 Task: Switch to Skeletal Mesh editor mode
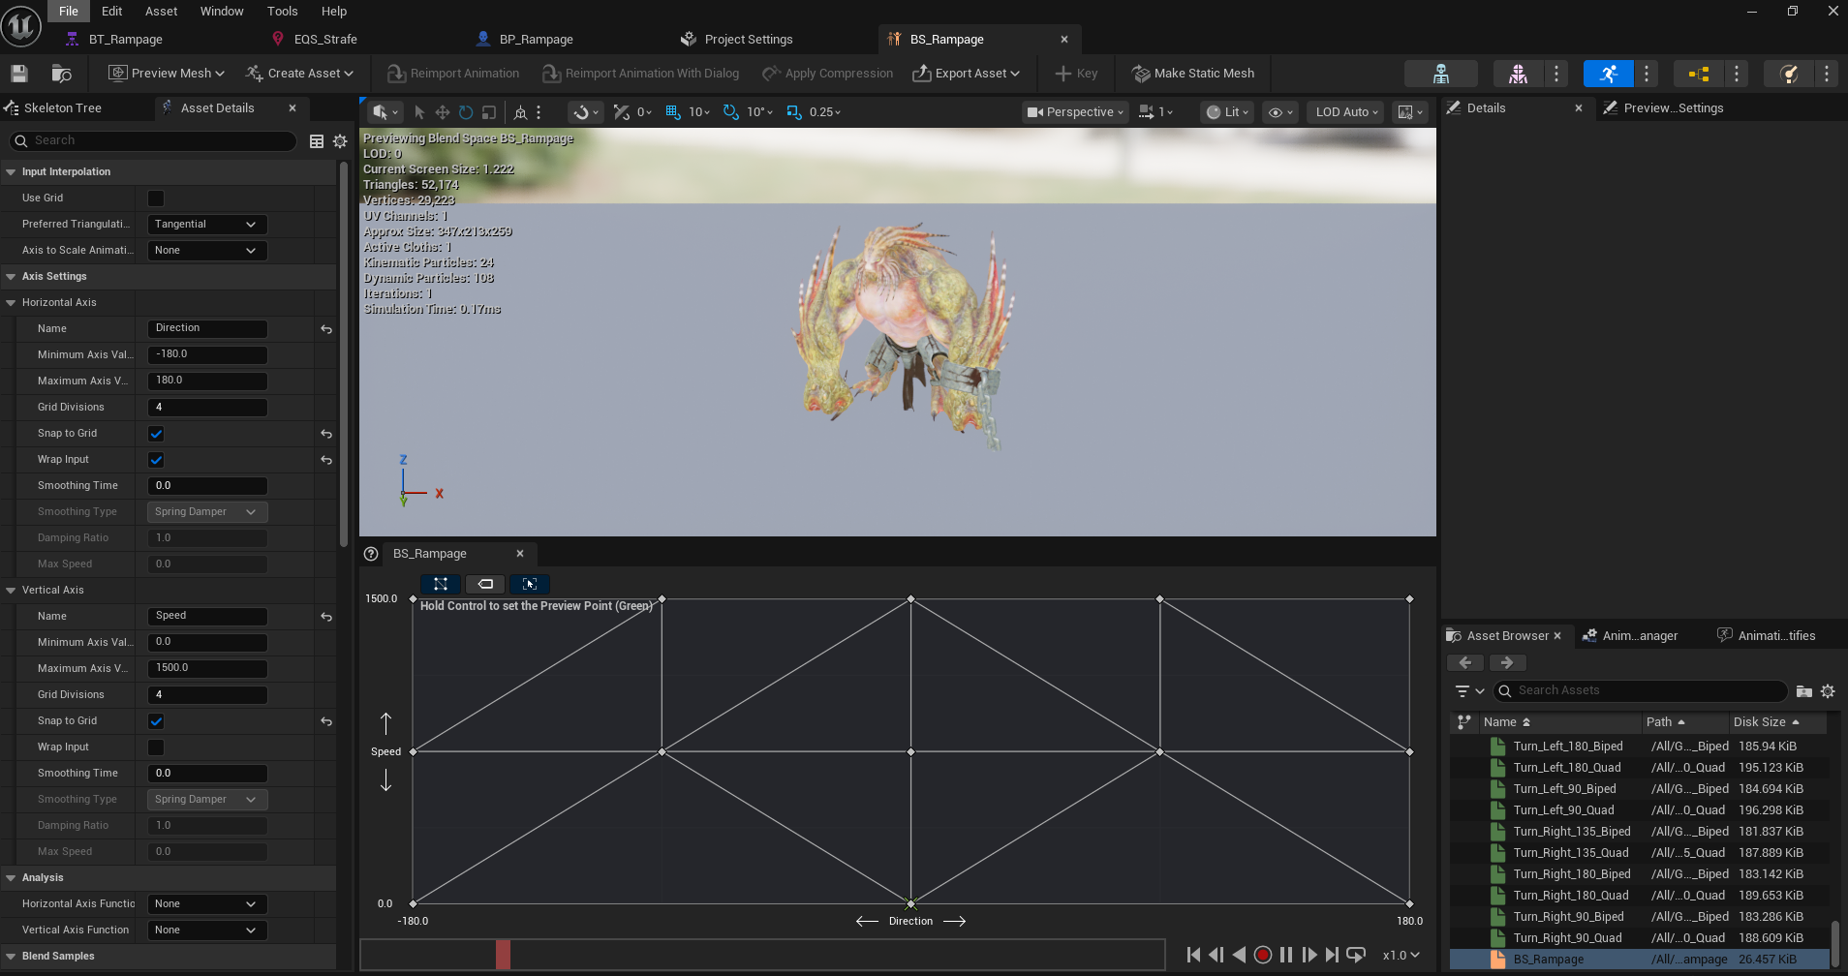tap(1518, 74)
